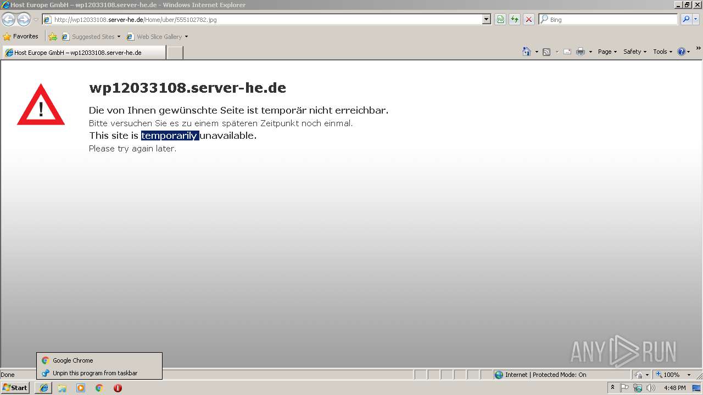Viewport: 703px width, 395px height.
Task: Expand the Print dropdown arrow
Action: click(590, 52)
